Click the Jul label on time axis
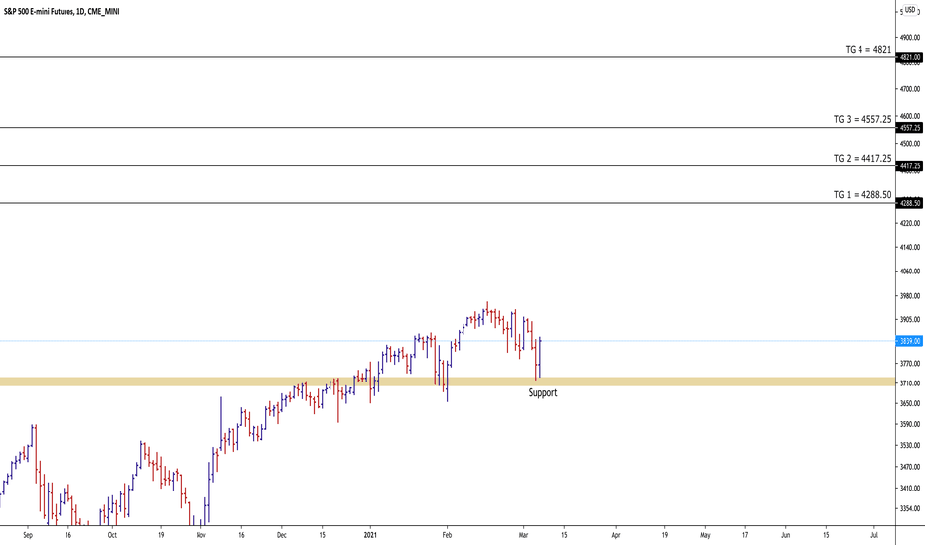Image resolution: width=925 pixels, height=545 pixels. (x=874, y=535)
